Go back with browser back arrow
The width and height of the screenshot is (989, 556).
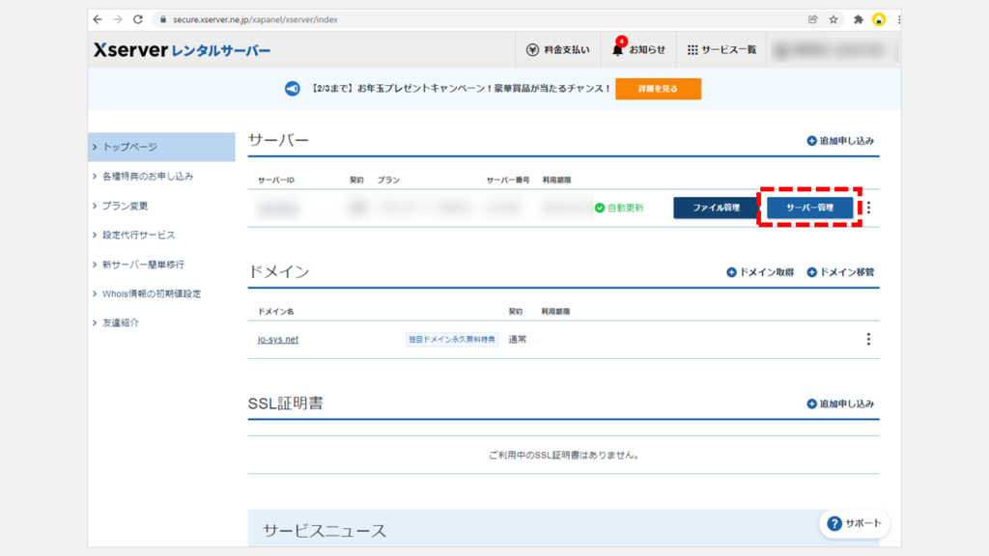click(98, 19)
